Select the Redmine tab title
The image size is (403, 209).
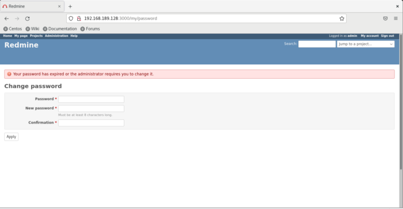pos(17,6)
